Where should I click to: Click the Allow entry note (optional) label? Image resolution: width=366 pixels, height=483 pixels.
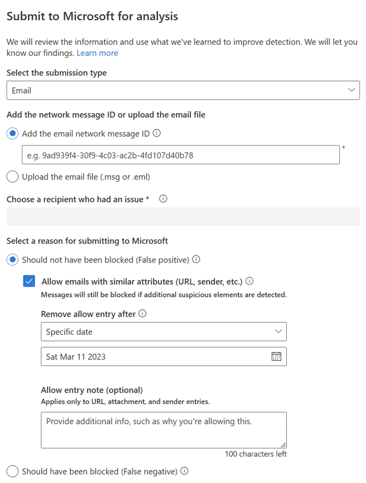coord(92,390)
